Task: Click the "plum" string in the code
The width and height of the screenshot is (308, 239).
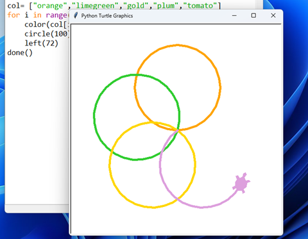Action: click(x=166, y=6)
